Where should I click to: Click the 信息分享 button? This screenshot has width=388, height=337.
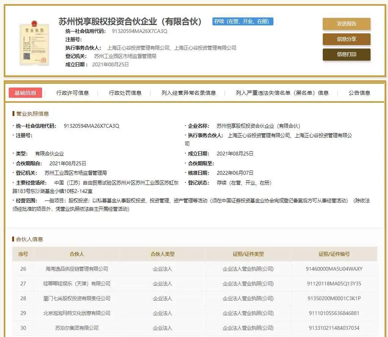(346, 39)
